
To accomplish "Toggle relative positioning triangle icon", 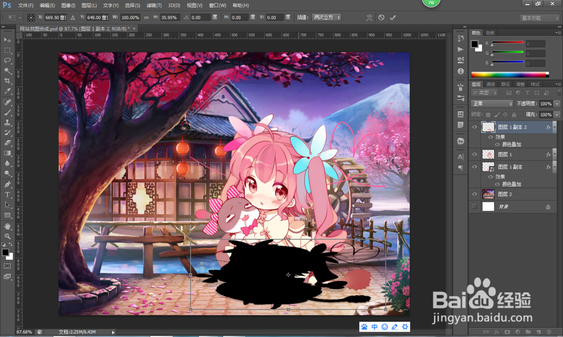I will (x=73, y=17).
